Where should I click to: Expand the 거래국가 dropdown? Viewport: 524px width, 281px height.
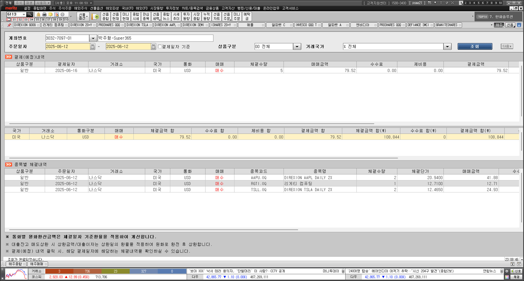click(447, 47)
